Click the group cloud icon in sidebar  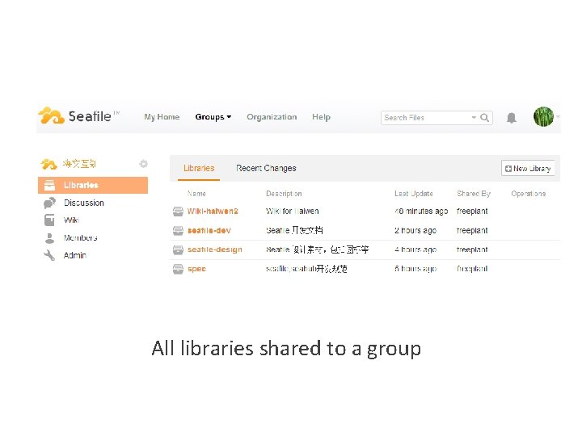click(48, 163)
